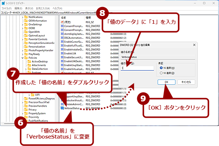
Task: Collapse the Policies tree node
Action: tap(22, 58)
